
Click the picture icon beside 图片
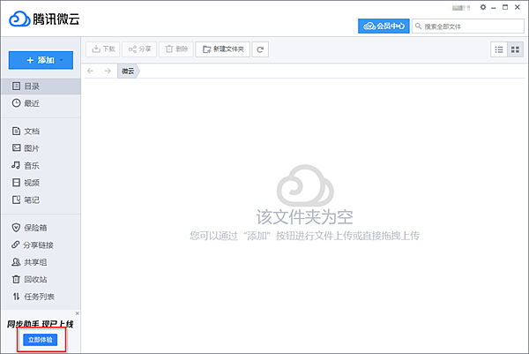coord(16,147)
